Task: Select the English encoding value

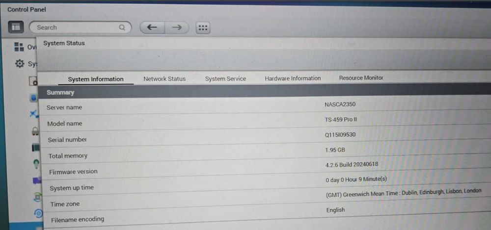Action: point(336,210)
